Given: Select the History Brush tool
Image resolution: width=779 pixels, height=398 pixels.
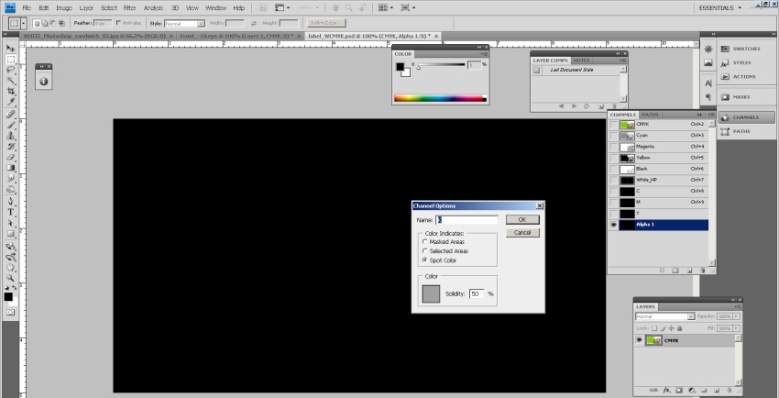Looking at the screenshot, I should point(10,147).
